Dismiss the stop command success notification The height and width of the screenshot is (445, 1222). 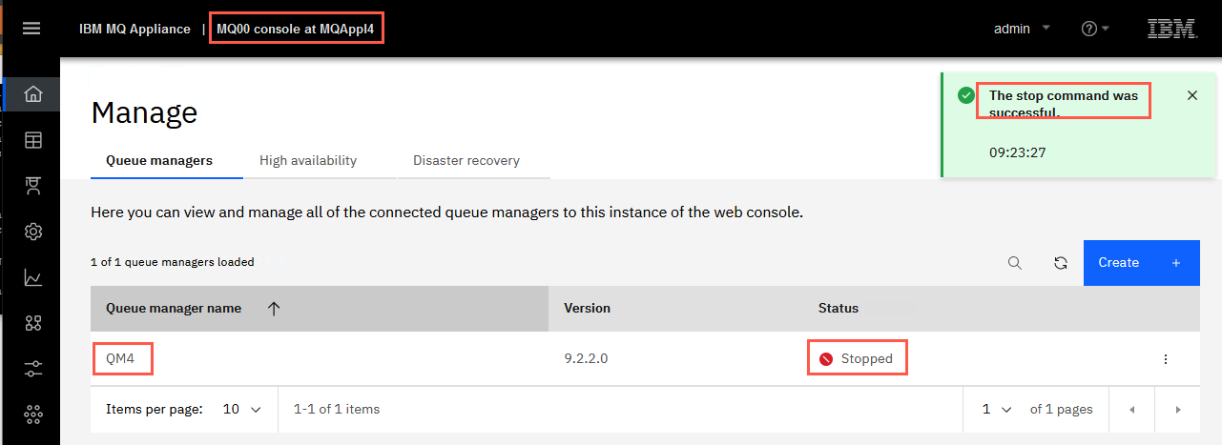click(1192, 95)
